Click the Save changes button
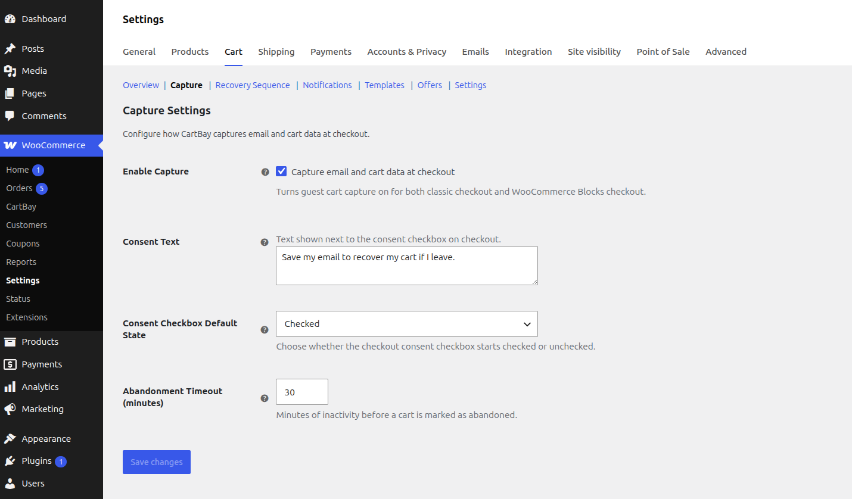Viewport: 852px width, 499px height. 157,462
